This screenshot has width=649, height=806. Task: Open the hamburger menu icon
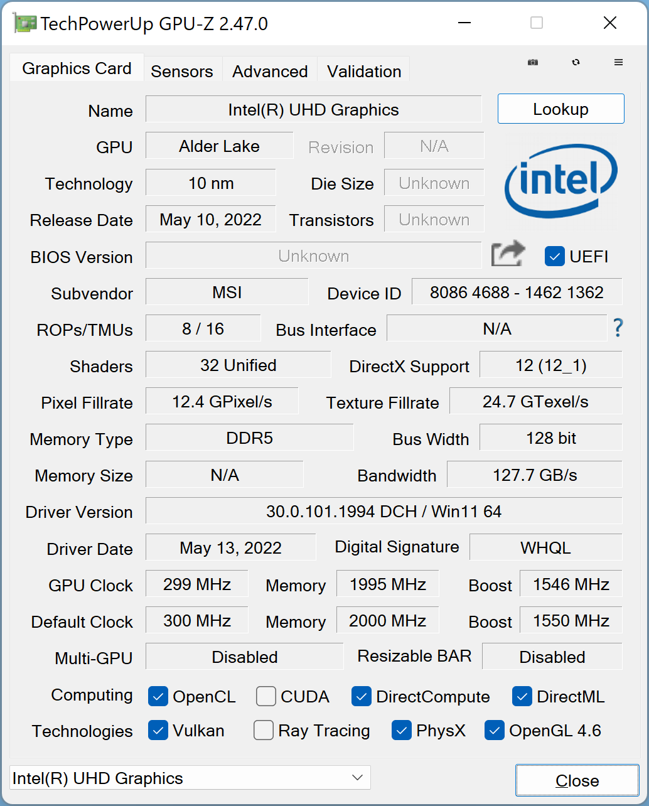pyautogui.click(x=618, y=62)
